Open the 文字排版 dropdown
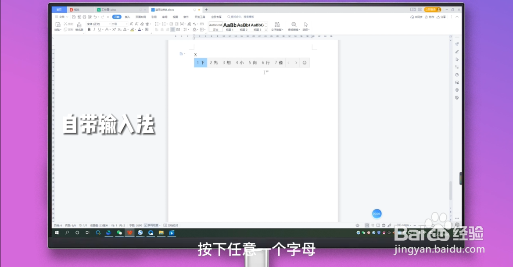Viewport: 513px width, 267px height. tap(277, 26)
